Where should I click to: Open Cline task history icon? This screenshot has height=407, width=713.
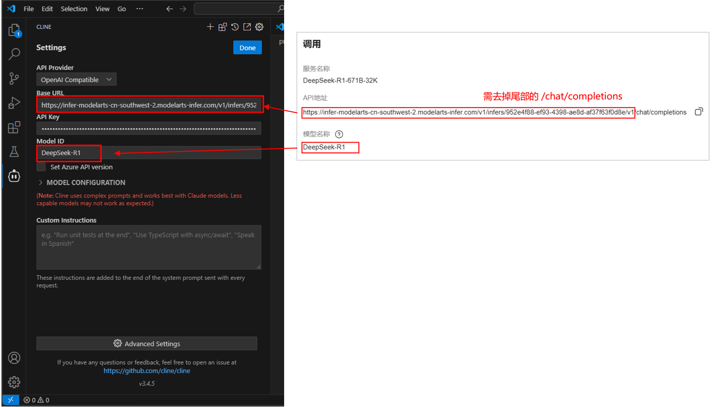click(x=235, y=27)
